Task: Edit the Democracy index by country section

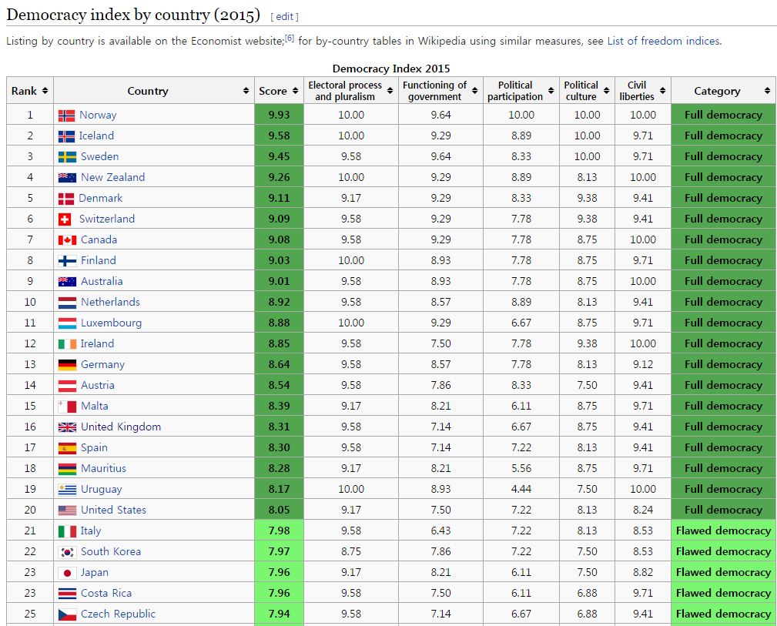Action: (x=284, y=16)
